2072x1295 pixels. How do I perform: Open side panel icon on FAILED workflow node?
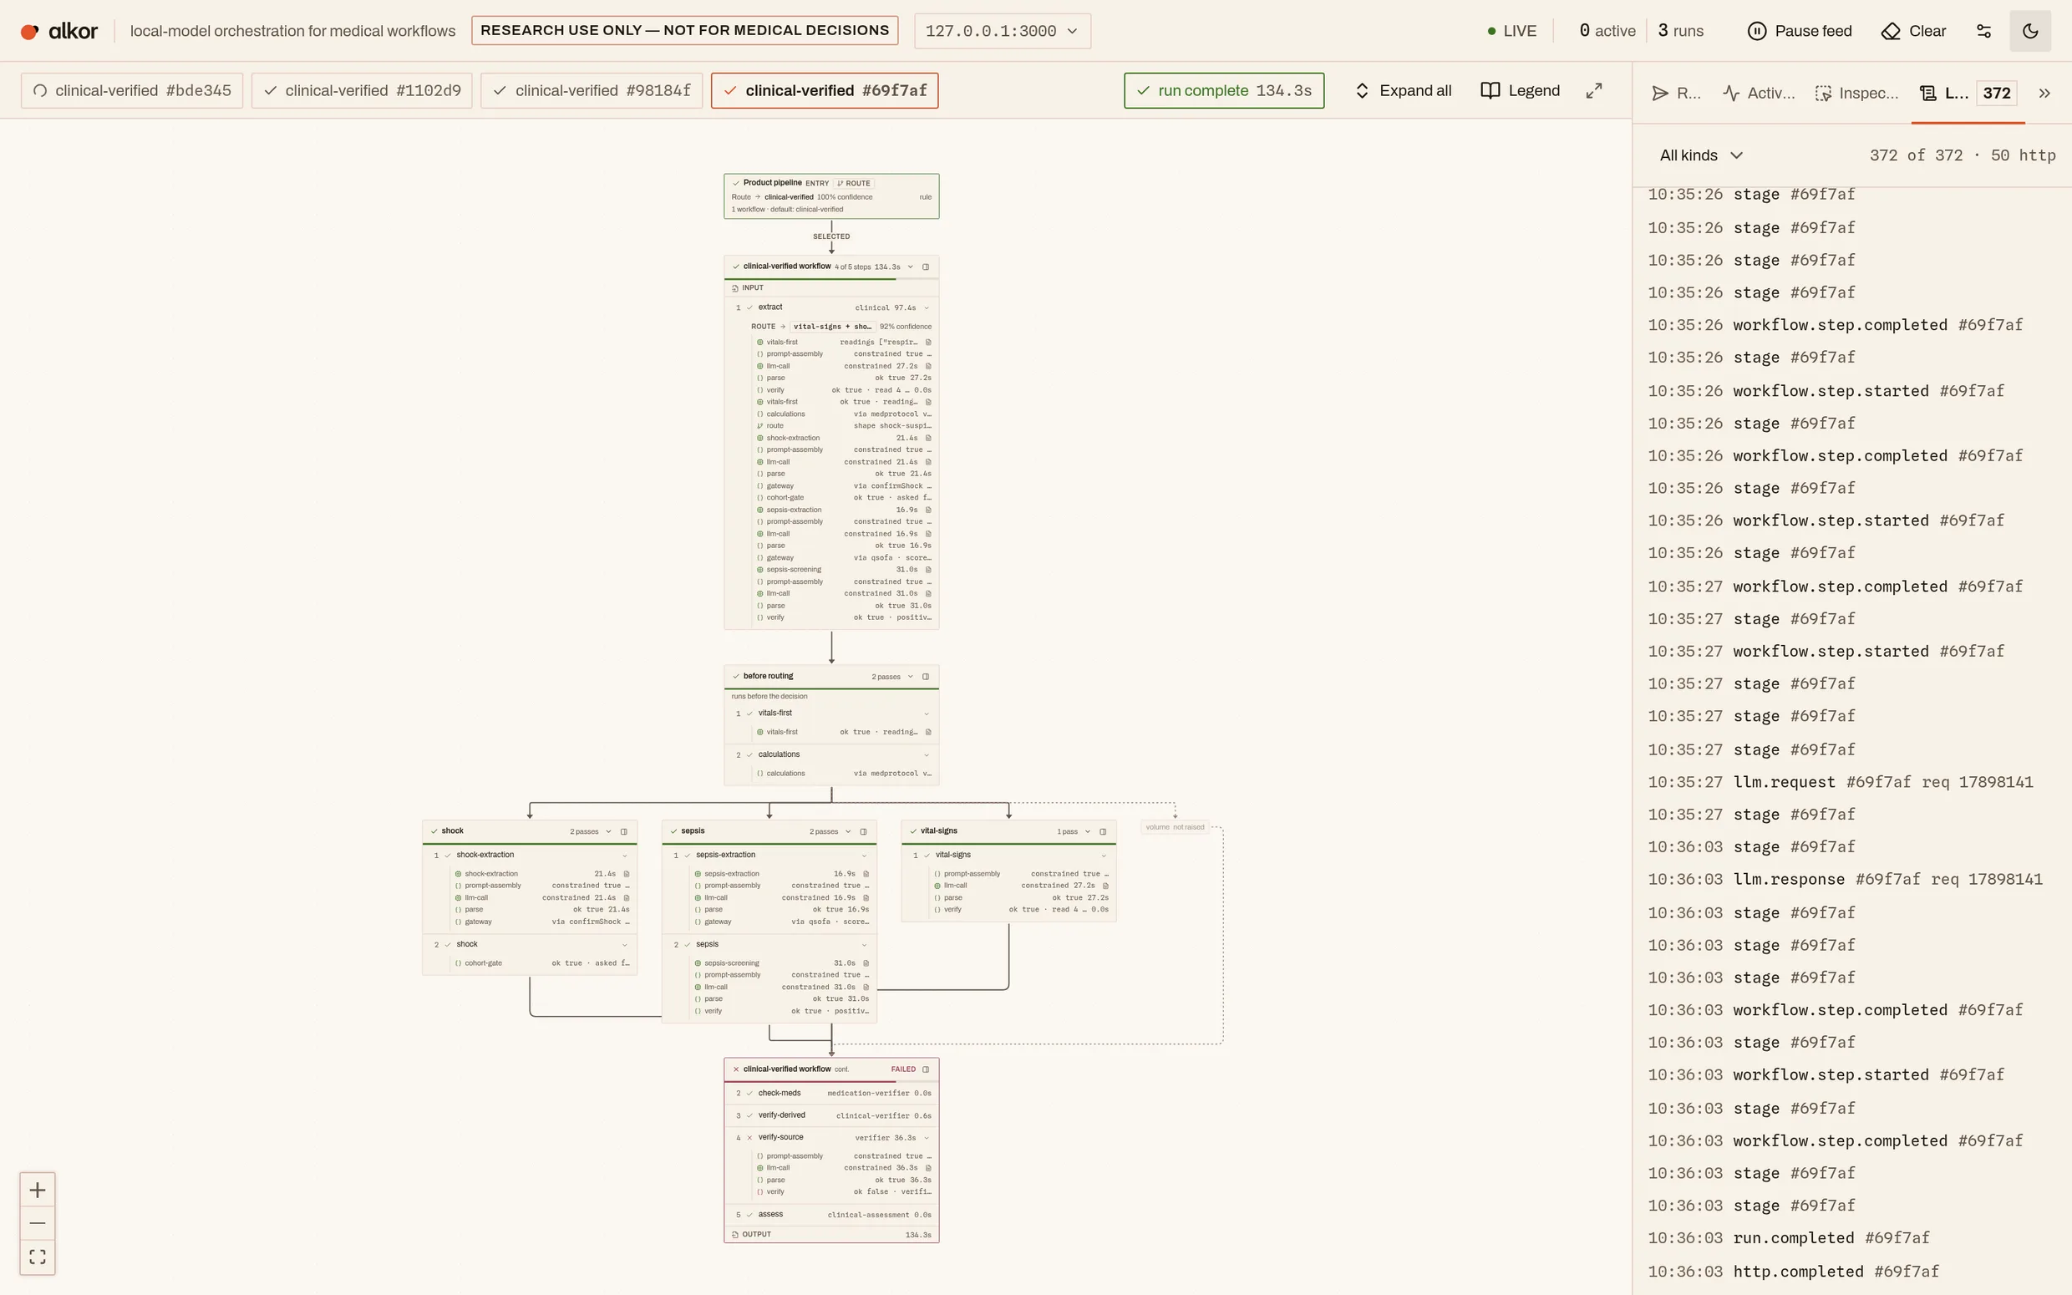[926, 1069]
